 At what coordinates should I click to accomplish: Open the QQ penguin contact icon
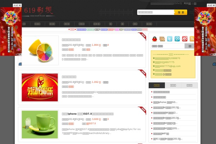pyautogui.click(x=154, y=39)
